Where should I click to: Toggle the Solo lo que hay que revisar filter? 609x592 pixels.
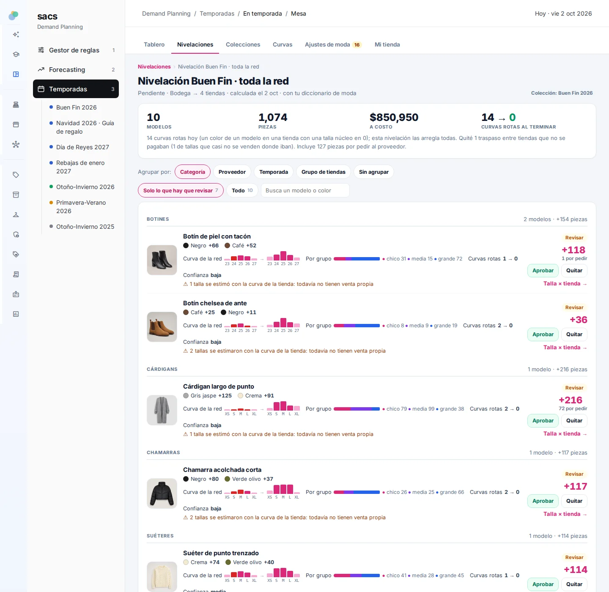181,190
